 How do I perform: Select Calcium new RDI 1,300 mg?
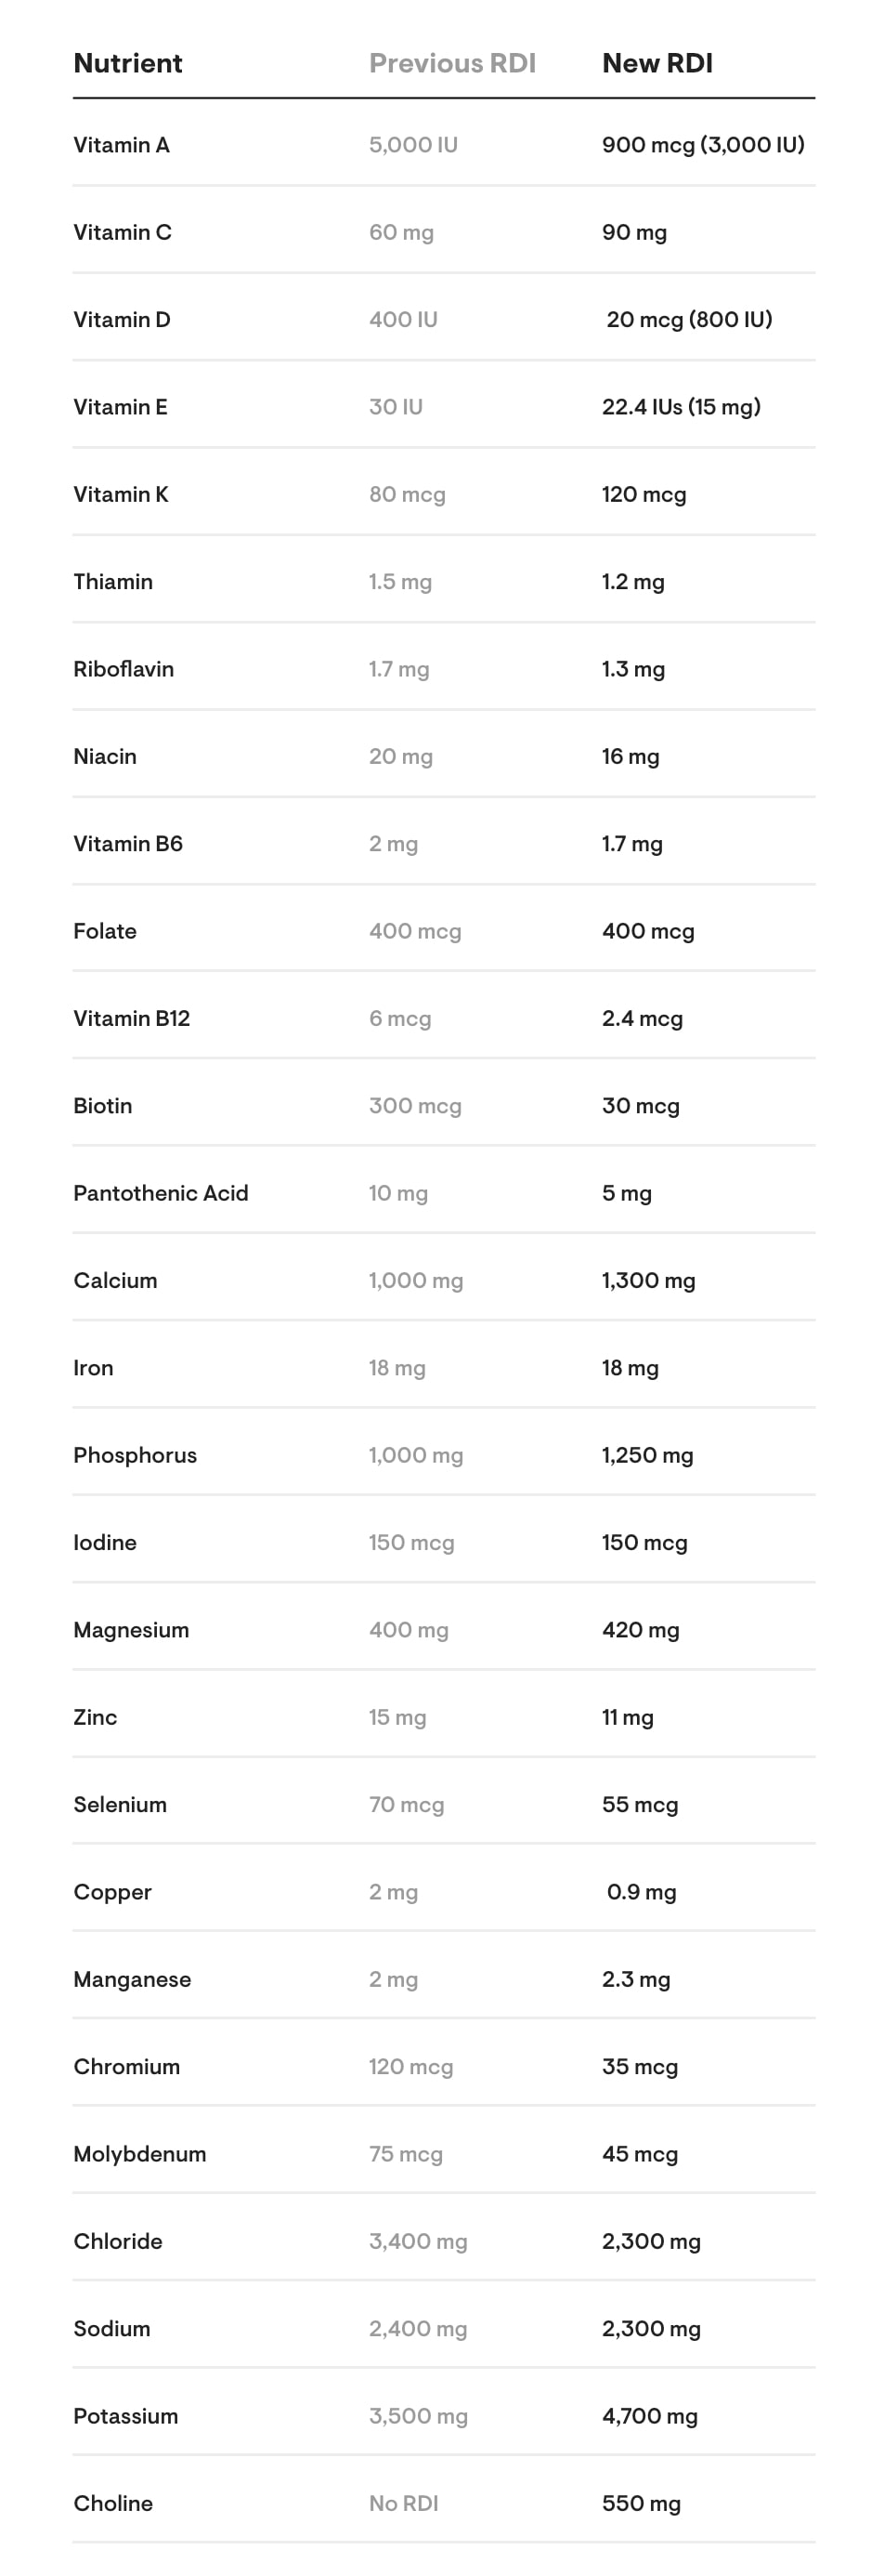click(x=648, y=1281)
